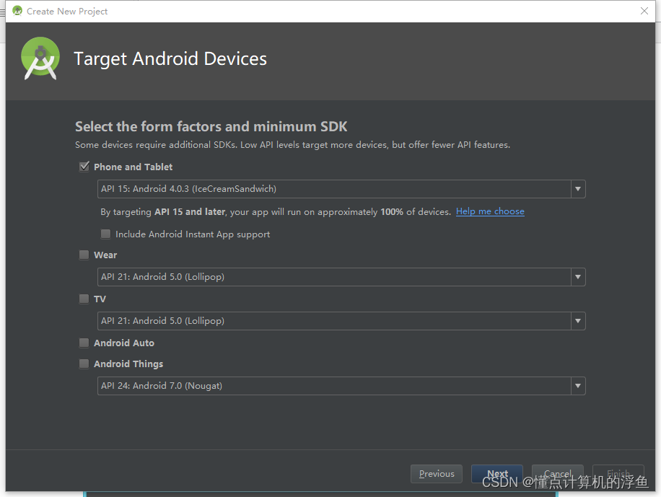Select the Android Things checkbox
Viewport: 661px width, 497px height.
(x=84, y=364)
